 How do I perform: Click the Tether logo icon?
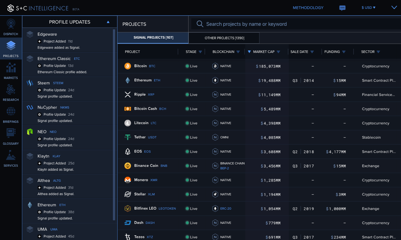click(128, 137)
